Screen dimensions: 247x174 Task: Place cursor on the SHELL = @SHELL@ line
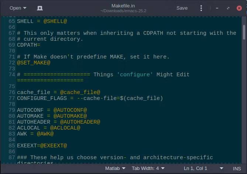pyautogui.click(x=42, y=21)
